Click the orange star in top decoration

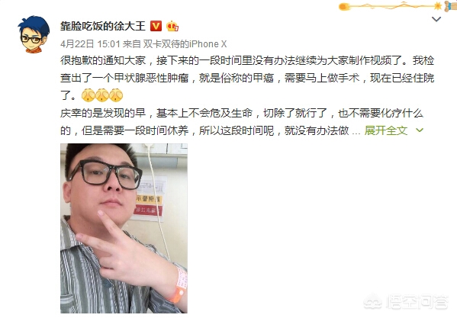(437, 6)
